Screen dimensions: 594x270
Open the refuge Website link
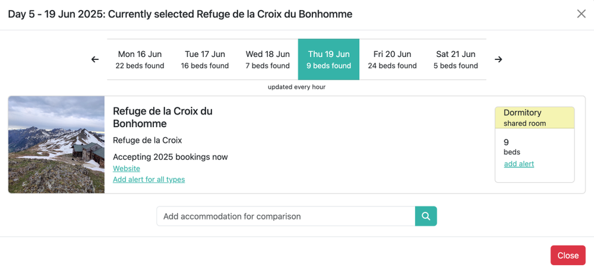click(x=127, y=169)
